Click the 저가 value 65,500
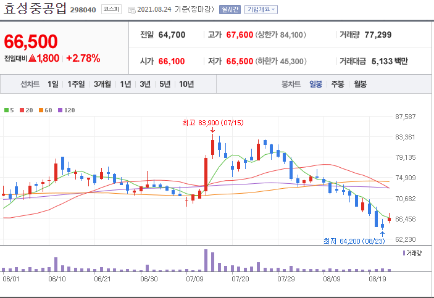The image size is (434, 298). coord(240,61)
